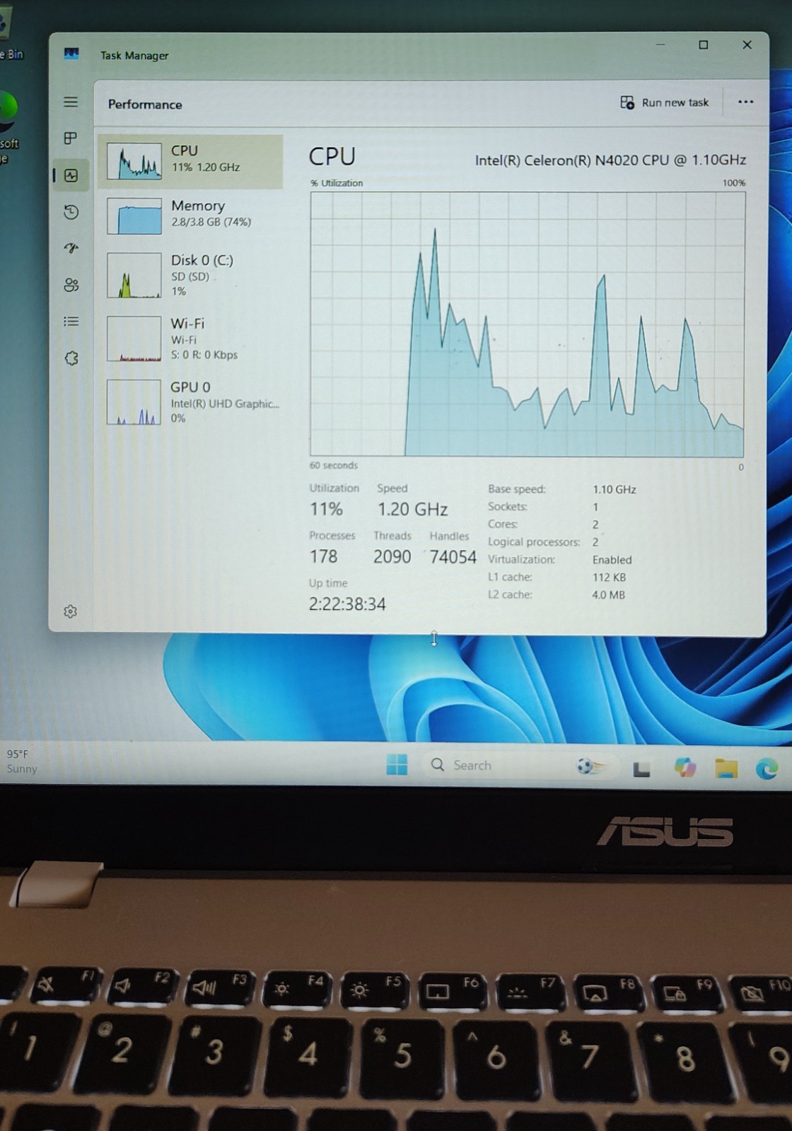Select the Performance page sidebar icon

coord(71,175)
